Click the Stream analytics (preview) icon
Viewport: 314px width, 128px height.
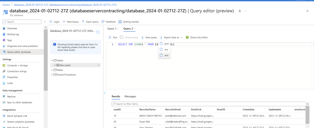pyautogui.click(x=4, y=122)
